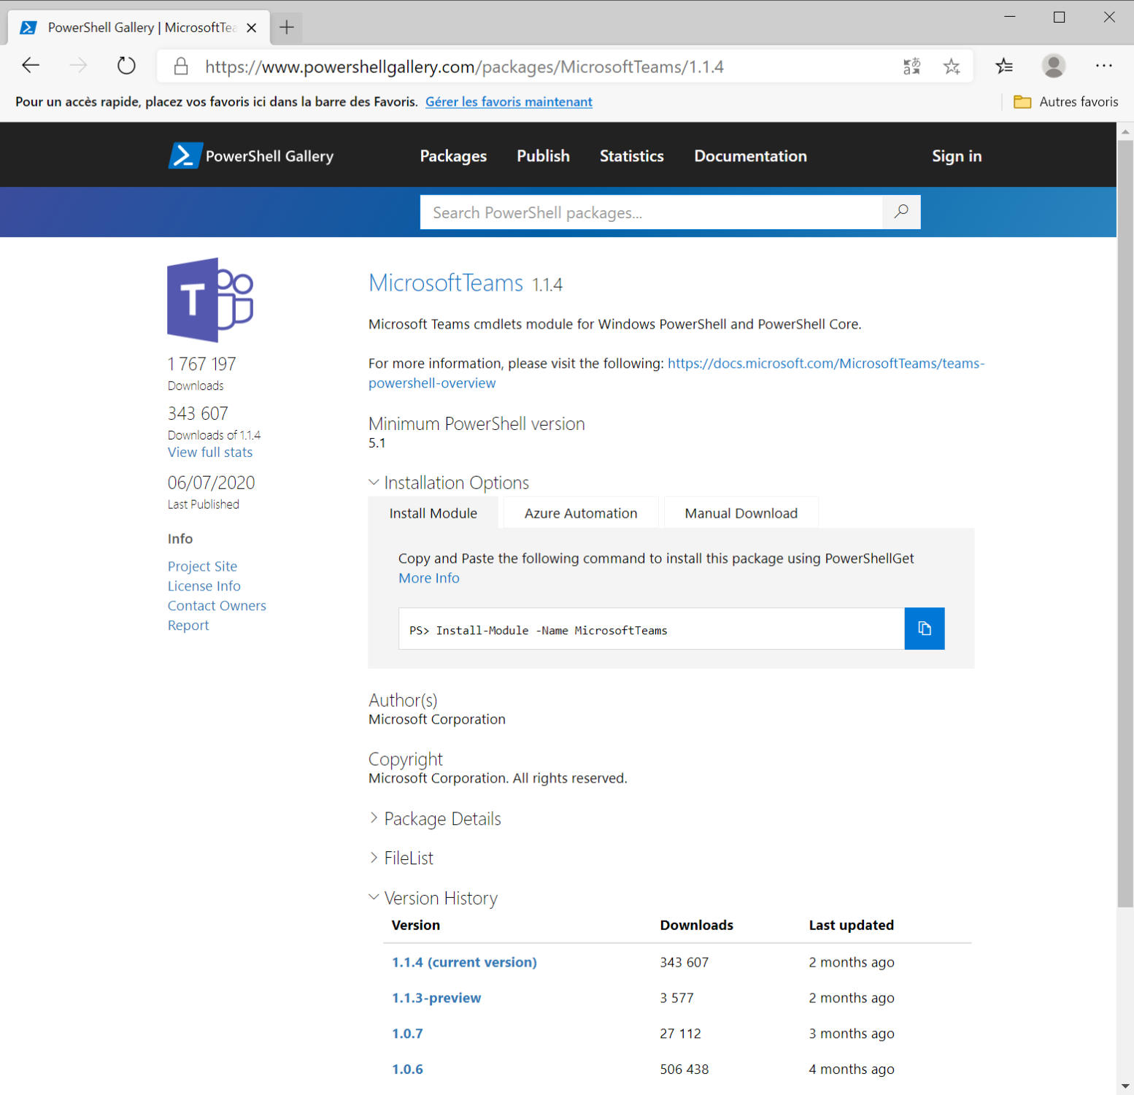The width and height of the screenshot is (1134, 1095).
Task: Open Autres favoris folder
Action: (x=1065, y=101)
